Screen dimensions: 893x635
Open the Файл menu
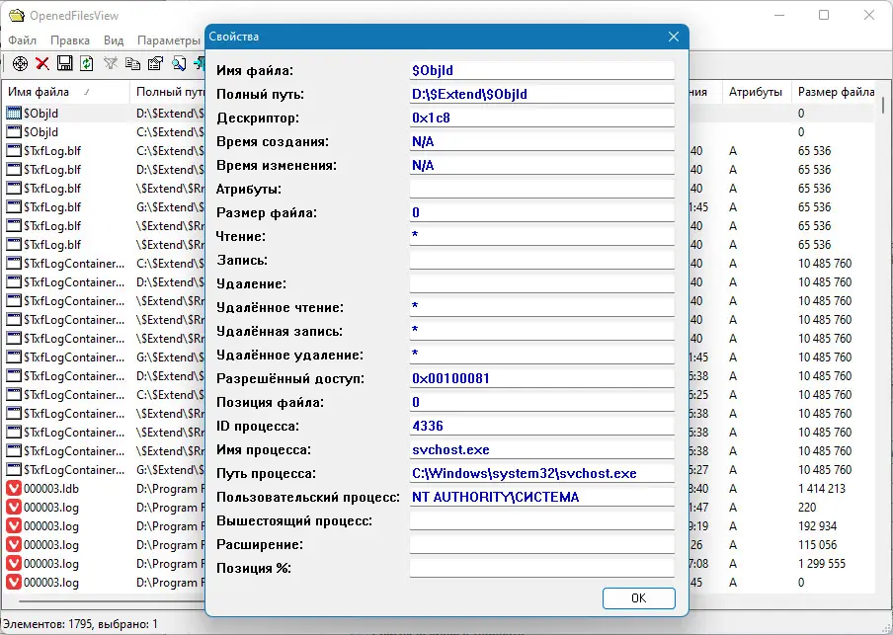click(22, 40)
